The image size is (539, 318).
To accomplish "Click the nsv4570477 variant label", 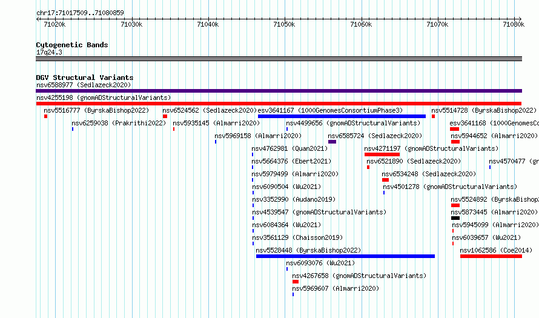I will point(514,161).
